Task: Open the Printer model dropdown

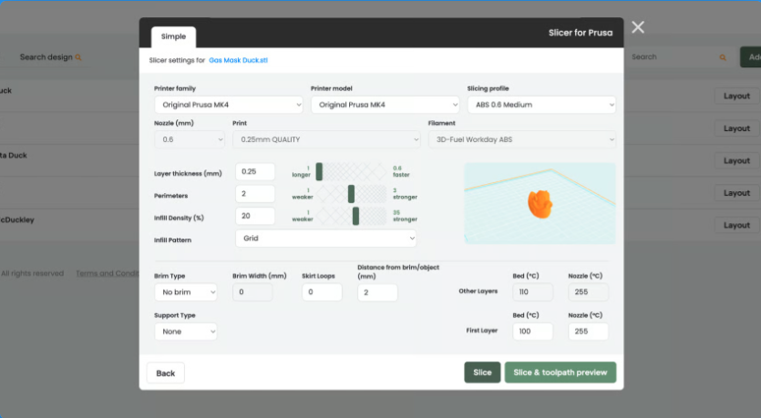Action: coord(385,105)
